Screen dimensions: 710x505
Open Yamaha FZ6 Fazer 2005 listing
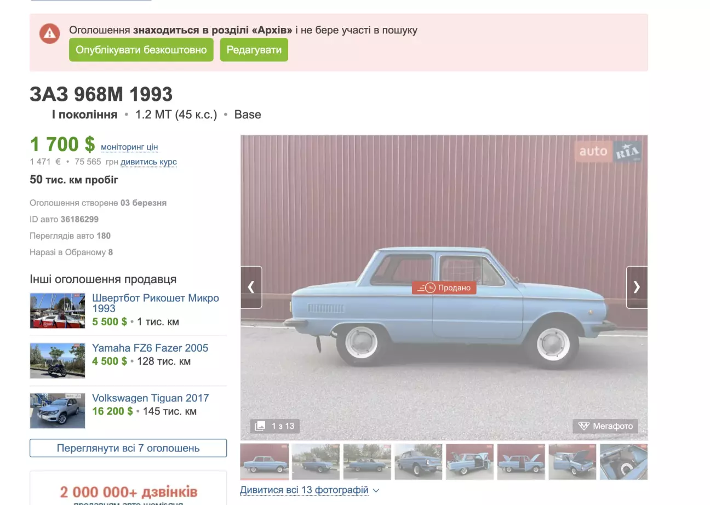point(150,348)
